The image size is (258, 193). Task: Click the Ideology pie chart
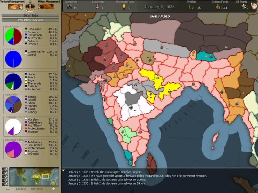[13, 59]
